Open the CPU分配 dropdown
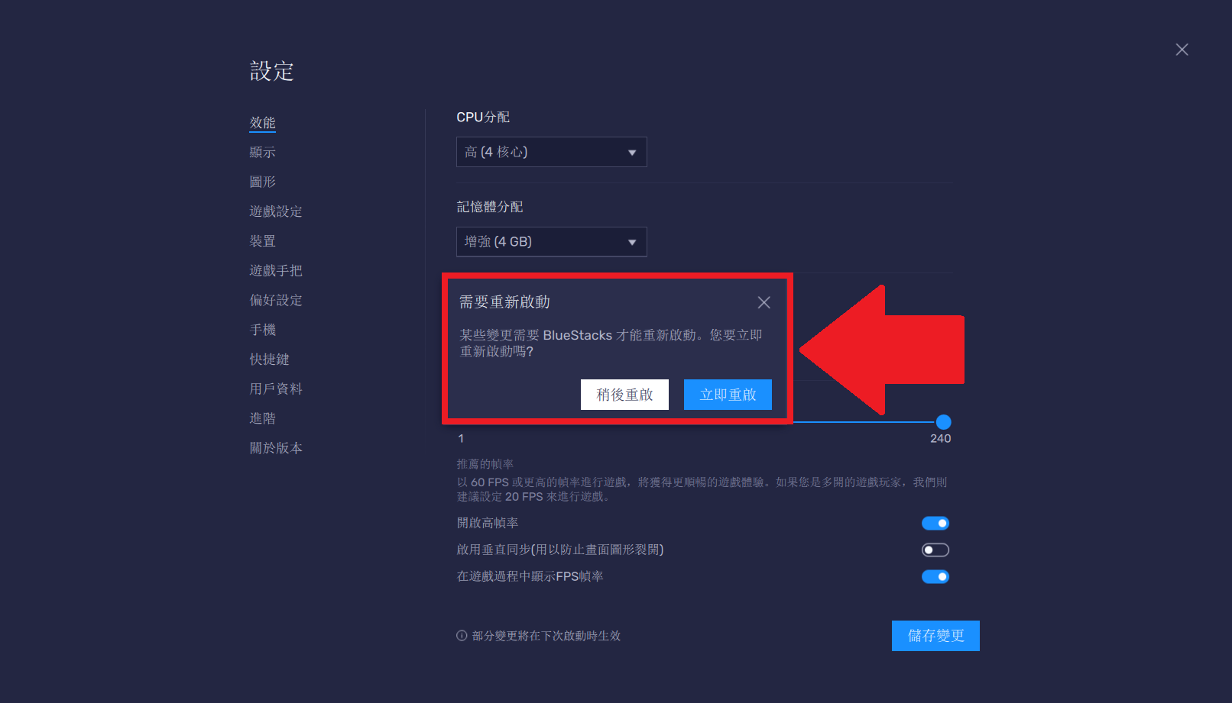The image size is (1232, 703). (551, 152)
